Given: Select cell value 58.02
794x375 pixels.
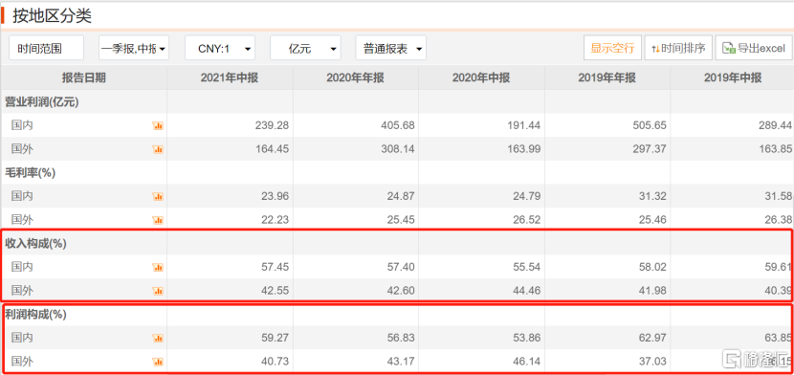Looking at the screenshot, I should pyautogui.click(x=652, y=267).
